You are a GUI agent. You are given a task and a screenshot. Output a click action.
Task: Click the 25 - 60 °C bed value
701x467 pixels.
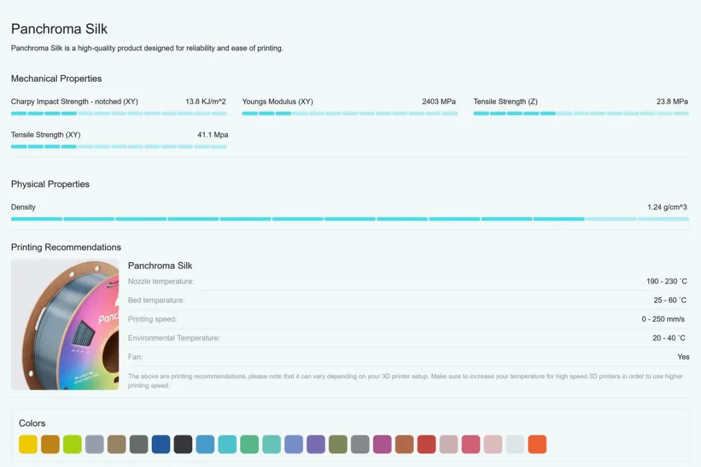coord(670,300)
